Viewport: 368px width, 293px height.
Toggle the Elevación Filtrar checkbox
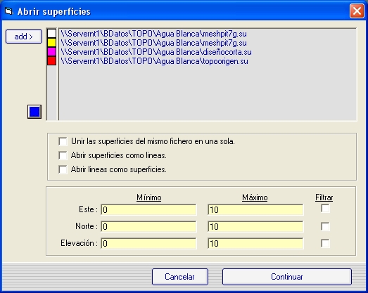point(325,243)
